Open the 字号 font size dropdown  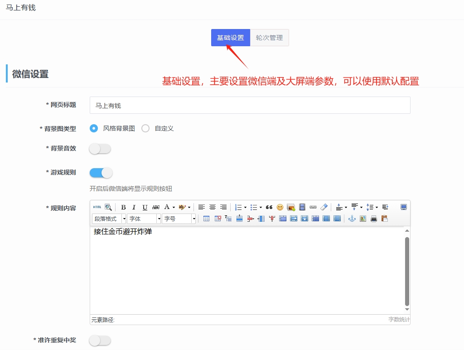pos(179,218)
